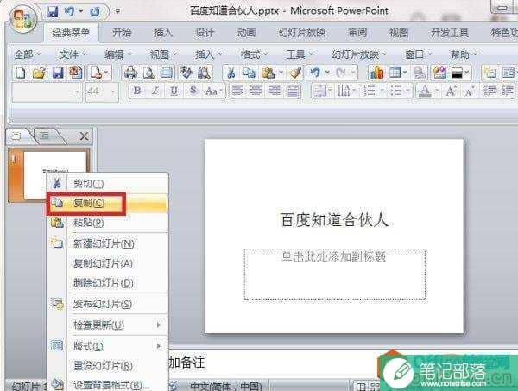The height and width of the screenshot is (391, 518).
Task: Choose 粘贴(P) in context menu
Action: pyautogui.click(x=108, y=223)
